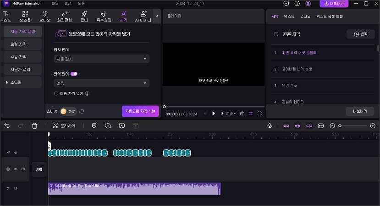This screenshot has width=380, height=206.
Task: Click 자동으로 자막 식별 button
Action: pyautogui.click(x=140, y=111)
